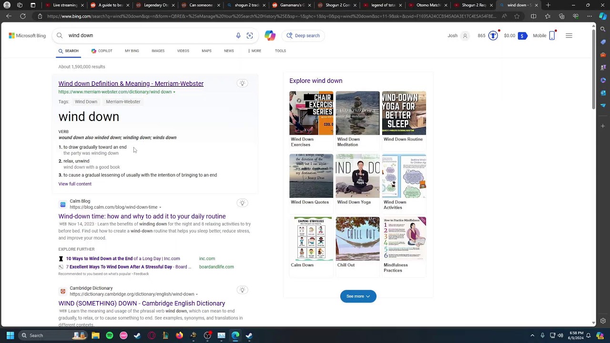Select the Wind Down tag
This screenshot has width=610, height=343.
pos(86,102)
